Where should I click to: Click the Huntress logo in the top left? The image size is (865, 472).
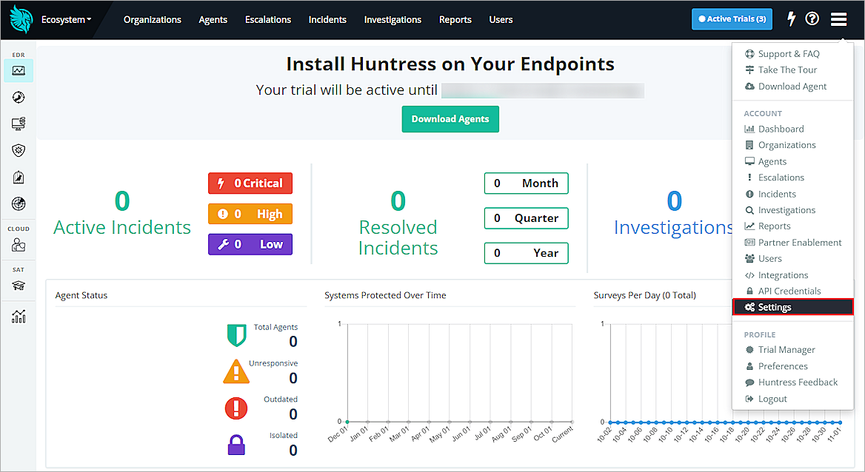click(21, 18)
